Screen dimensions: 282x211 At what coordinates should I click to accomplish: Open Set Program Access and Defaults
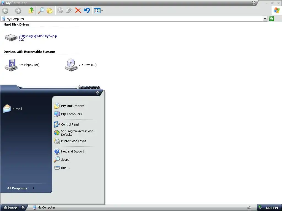tap(74, 133)
